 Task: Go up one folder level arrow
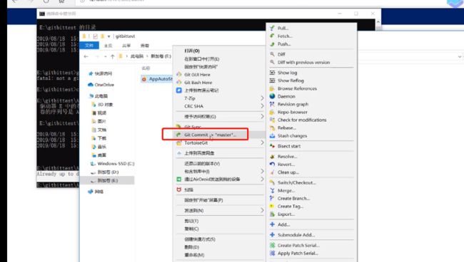point(113,56)
